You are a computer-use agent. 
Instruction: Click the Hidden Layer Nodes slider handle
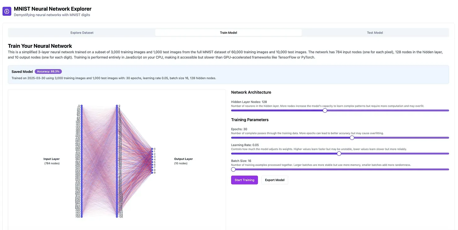[325, 110]
